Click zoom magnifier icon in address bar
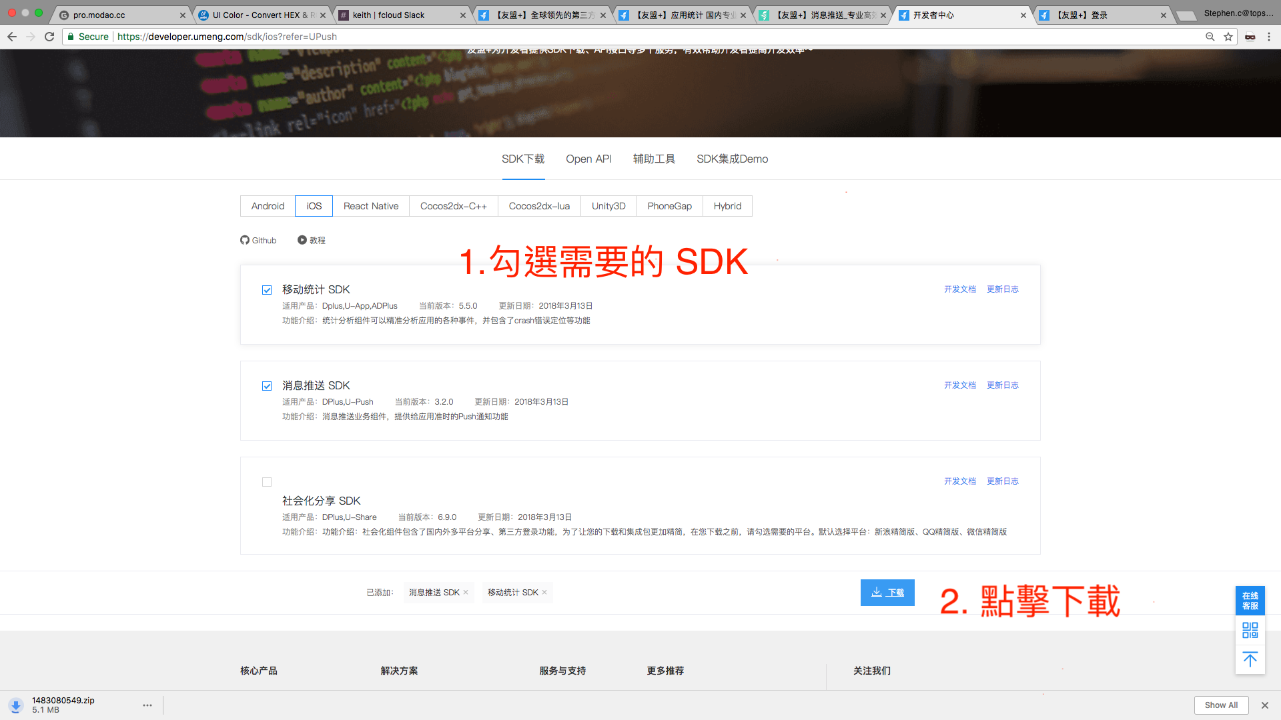 click(x=1210, y=37)
